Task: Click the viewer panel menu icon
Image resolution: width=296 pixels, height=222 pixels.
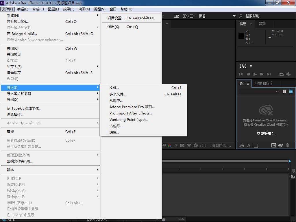Action: point(167,24)
